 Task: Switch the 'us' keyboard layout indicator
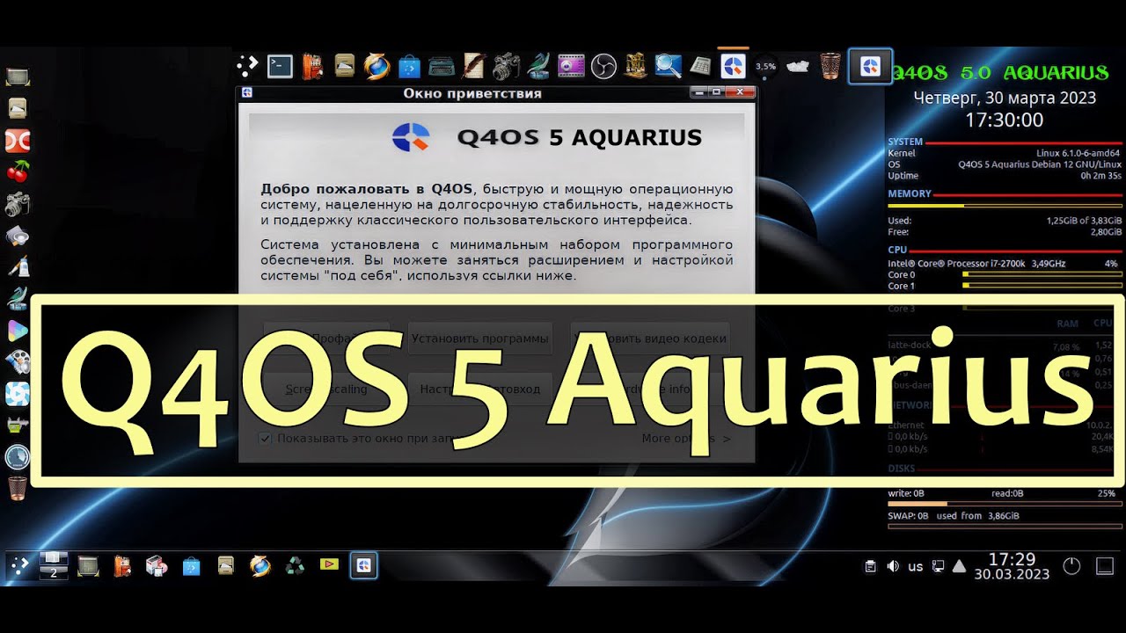(916, 567)
